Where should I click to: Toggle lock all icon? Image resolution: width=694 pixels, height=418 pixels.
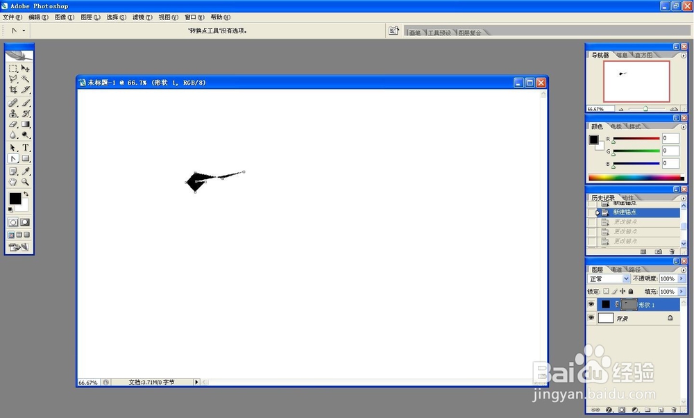(x=631, y=292)
